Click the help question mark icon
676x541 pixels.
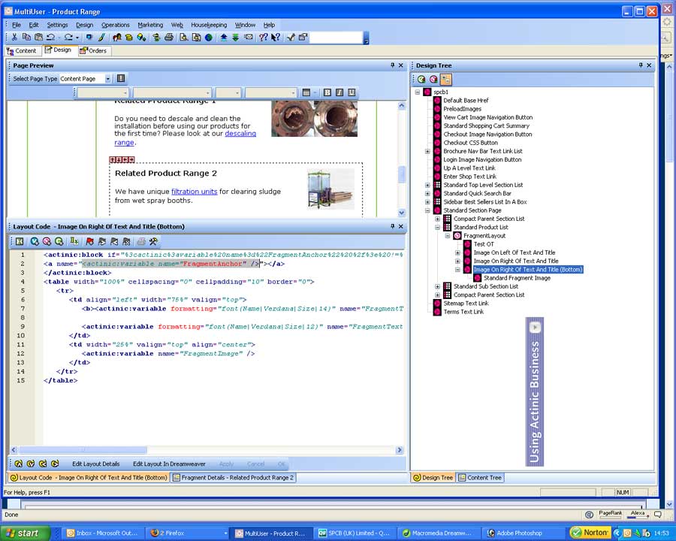(x=264, y=37)
